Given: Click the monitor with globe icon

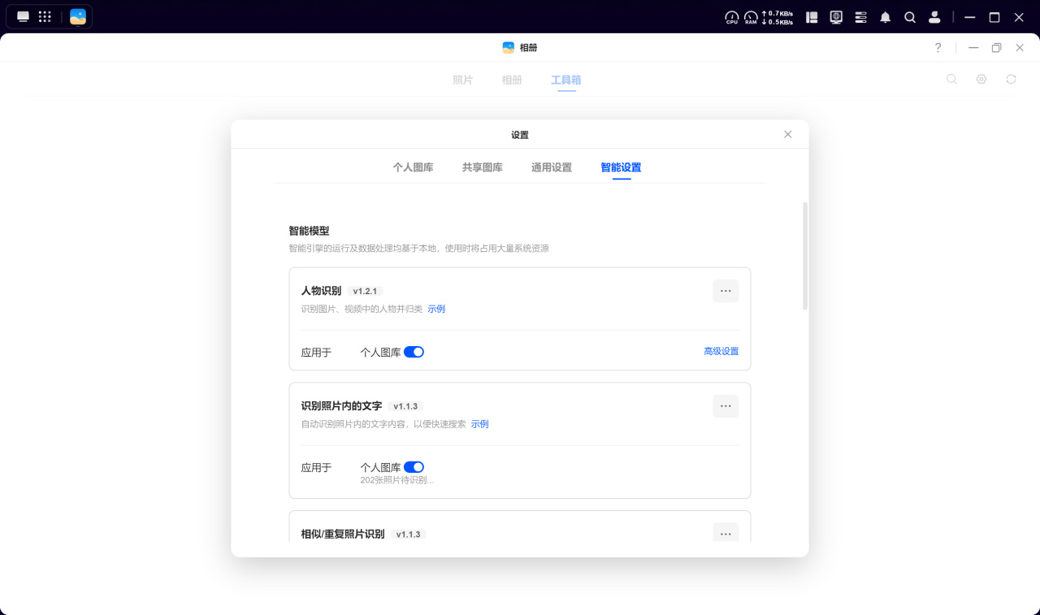Looking at the screenshot, I should tap(836, 17).
